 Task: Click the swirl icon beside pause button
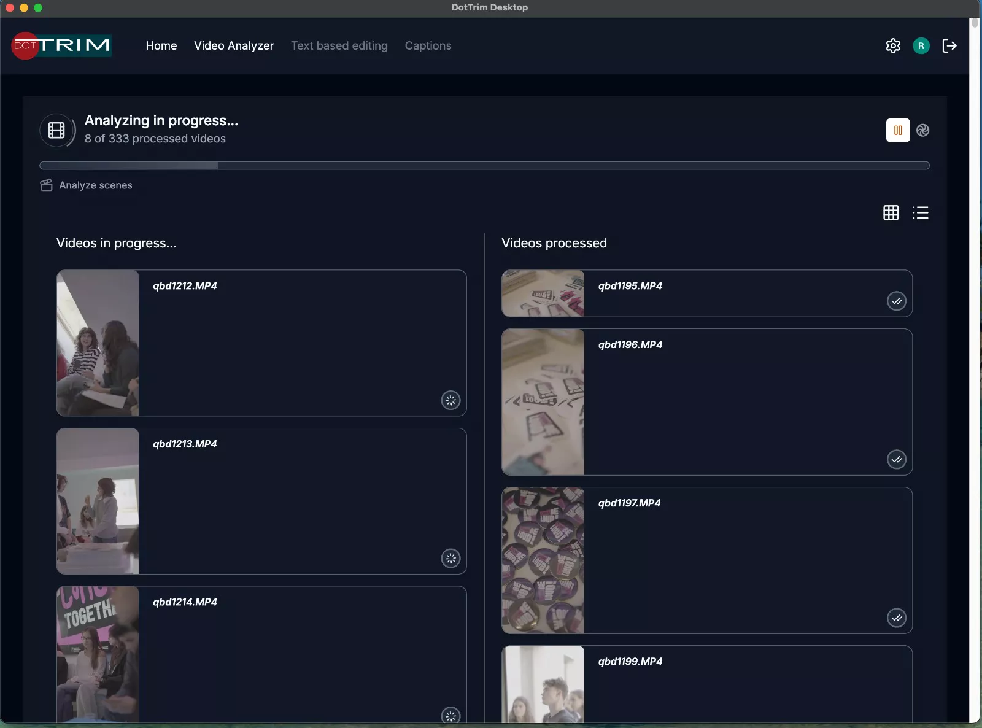[922, 130]
